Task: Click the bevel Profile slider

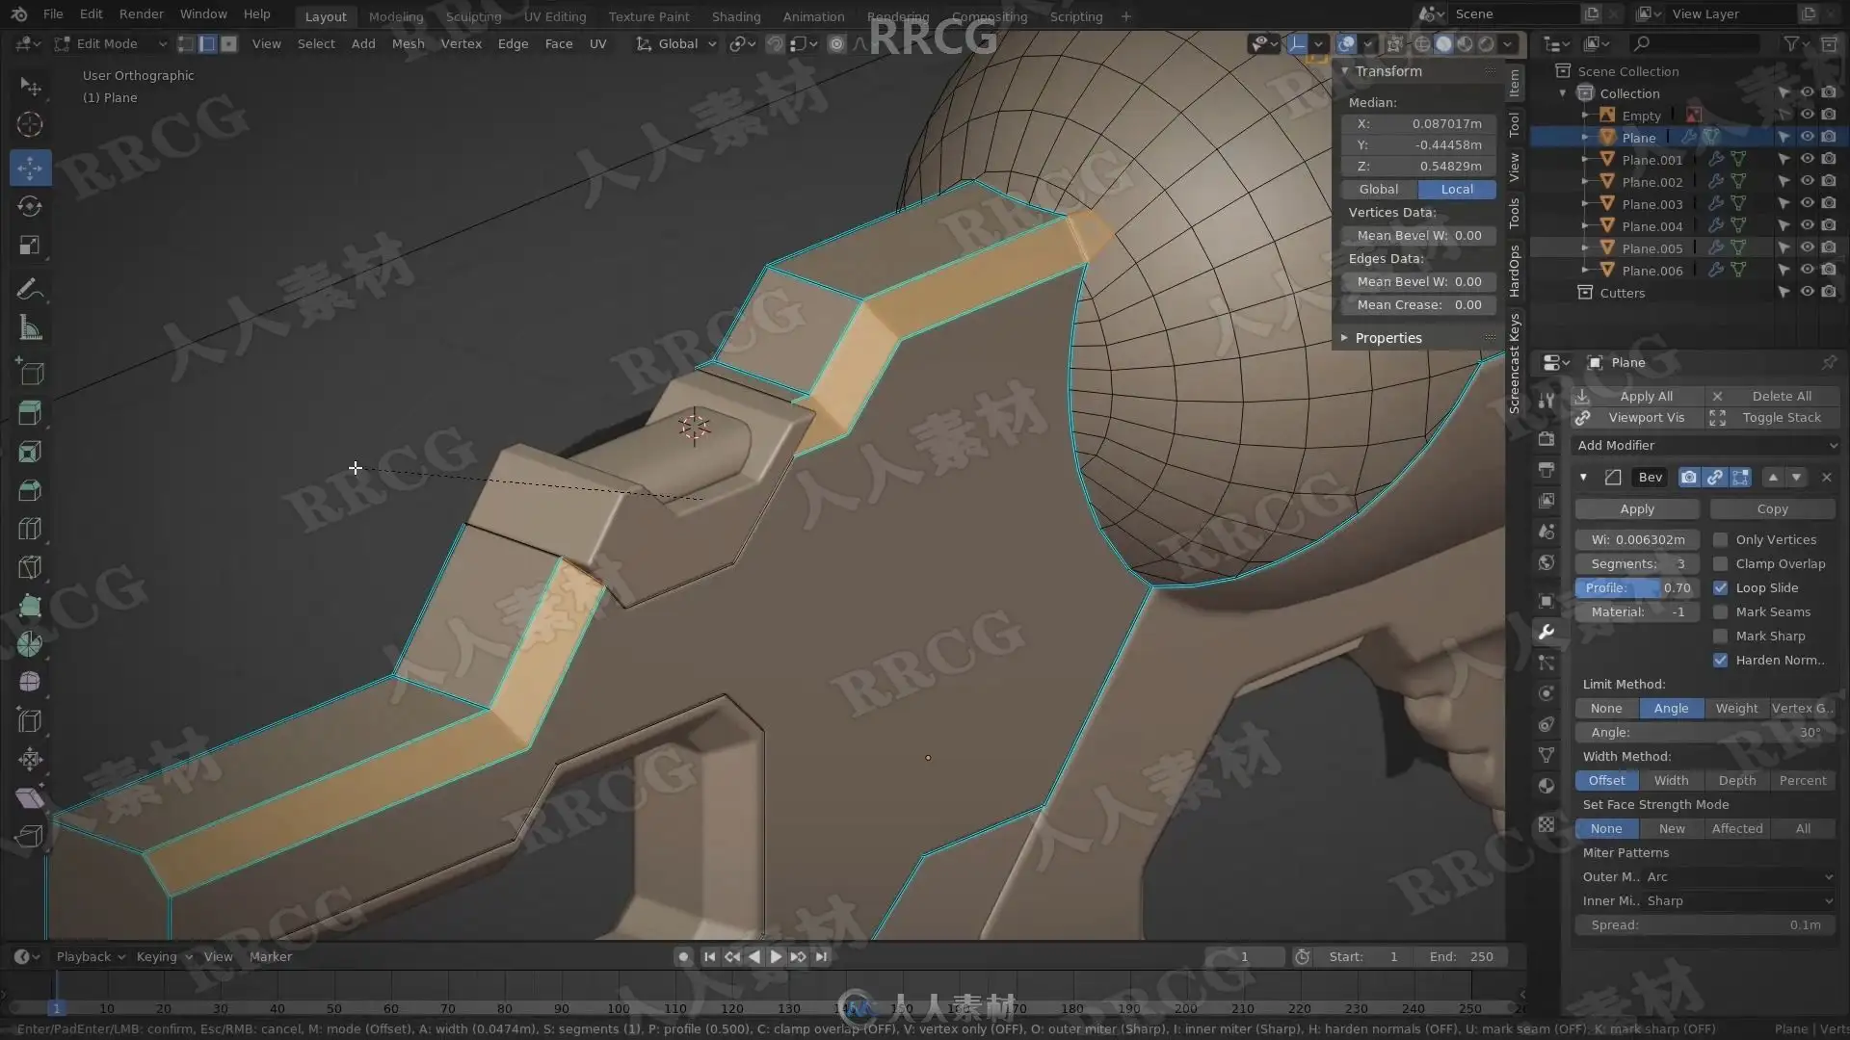Action: (x=1636, y=587)
